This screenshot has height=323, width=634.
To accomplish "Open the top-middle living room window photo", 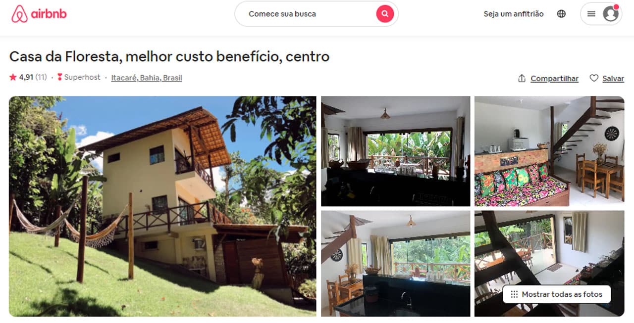I will tap(396, 151).
